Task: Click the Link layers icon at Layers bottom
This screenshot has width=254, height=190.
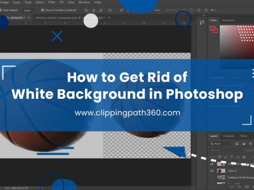Action: point(232,187)
